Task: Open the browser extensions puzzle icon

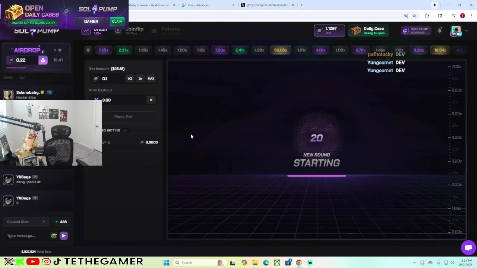Action: coord(427,16)
